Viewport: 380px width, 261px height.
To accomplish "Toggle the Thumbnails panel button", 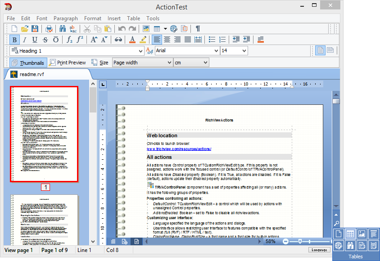I will pos(28,63).
